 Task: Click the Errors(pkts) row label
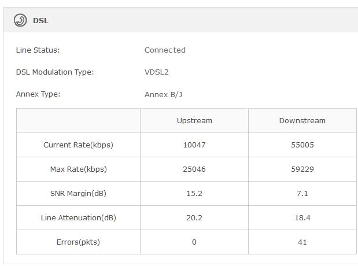coord(78,242)
